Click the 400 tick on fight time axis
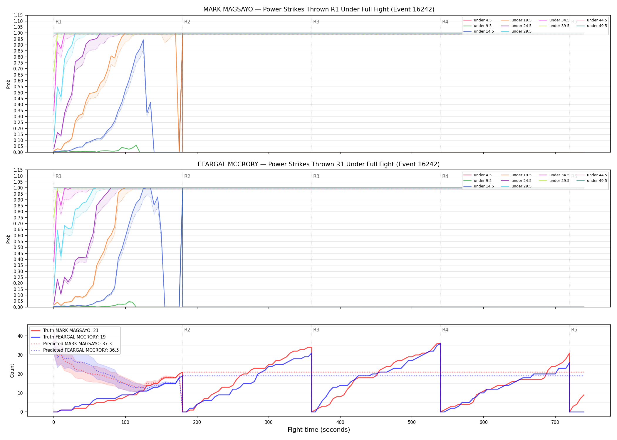This screenshot has width=617, height=440. 340,422
